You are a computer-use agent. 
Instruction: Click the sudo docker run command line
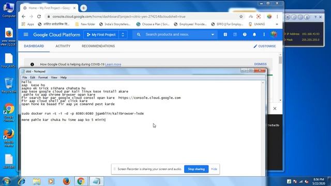click(83, 114)
